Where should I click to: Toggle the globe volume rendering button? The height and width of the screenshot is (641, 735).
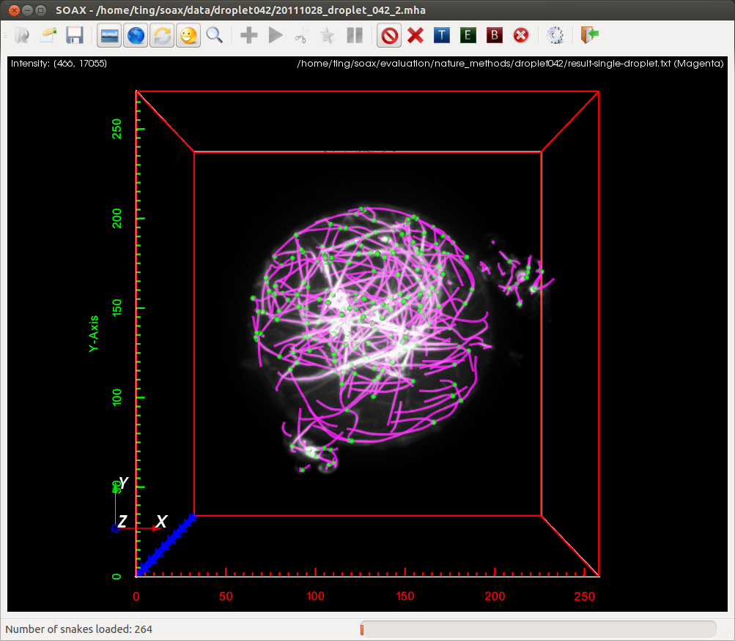click(x=136, y=34)
